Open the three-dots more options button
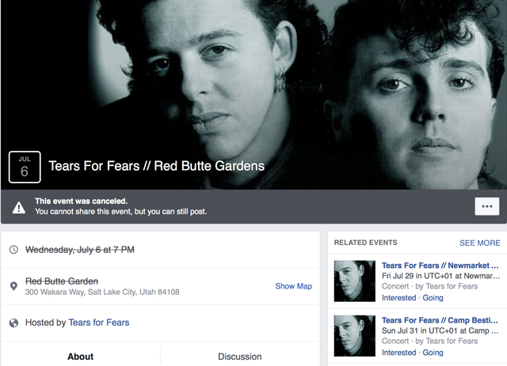 pyautogui.click(x=486, y=206)
